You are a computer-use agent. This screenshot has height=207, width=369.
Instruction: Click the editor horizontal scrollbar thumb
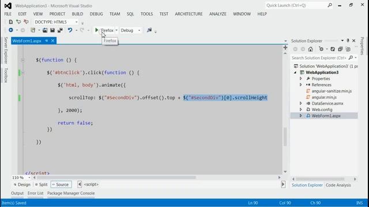pyautogui.click(x=116, y=178)
